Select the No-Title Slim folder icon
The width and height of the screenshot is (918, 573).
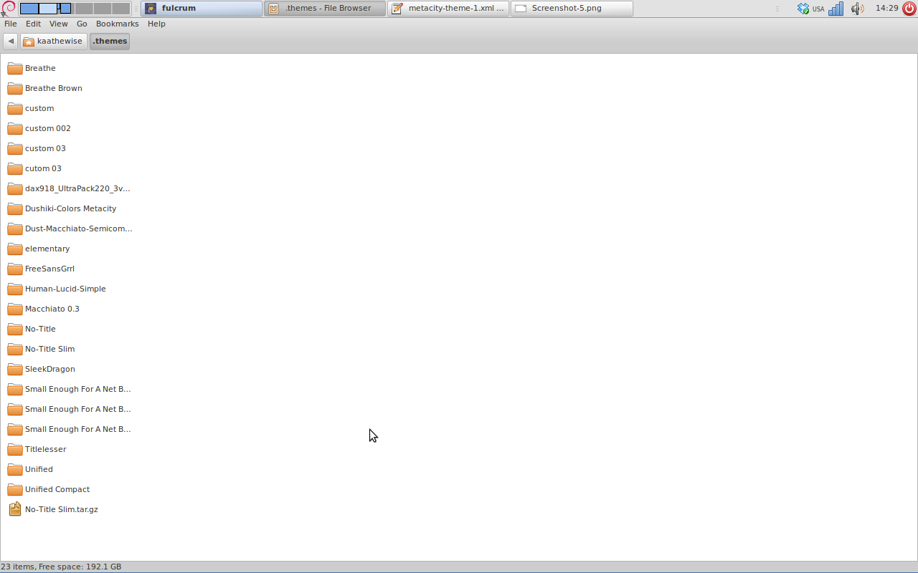coord(15,349)
